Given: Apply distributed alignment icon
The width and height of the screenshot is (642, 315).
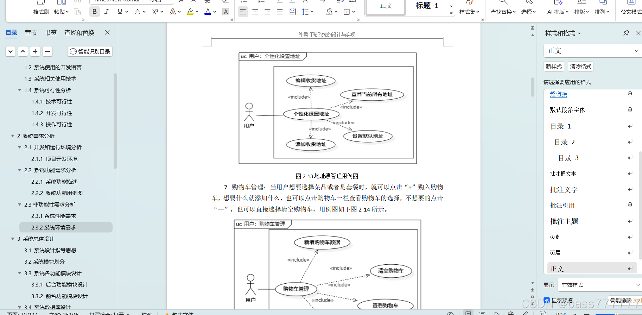Looking at the screenshot, I should click(292, 12).
